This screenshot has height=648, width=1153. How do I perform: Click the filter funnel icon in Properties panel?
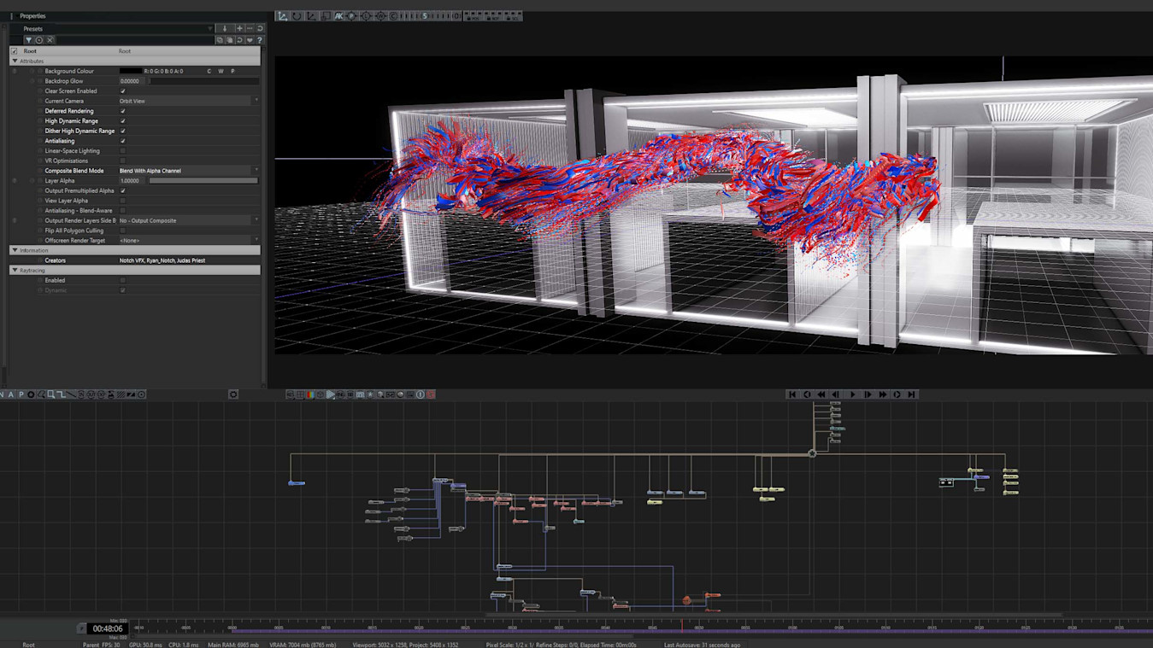click(28, 40)
